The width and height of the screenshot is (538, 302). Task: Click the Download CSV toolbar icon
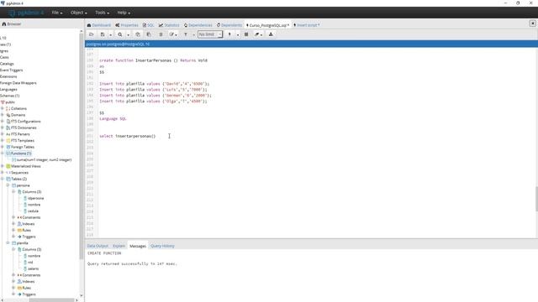coord(271,34)
